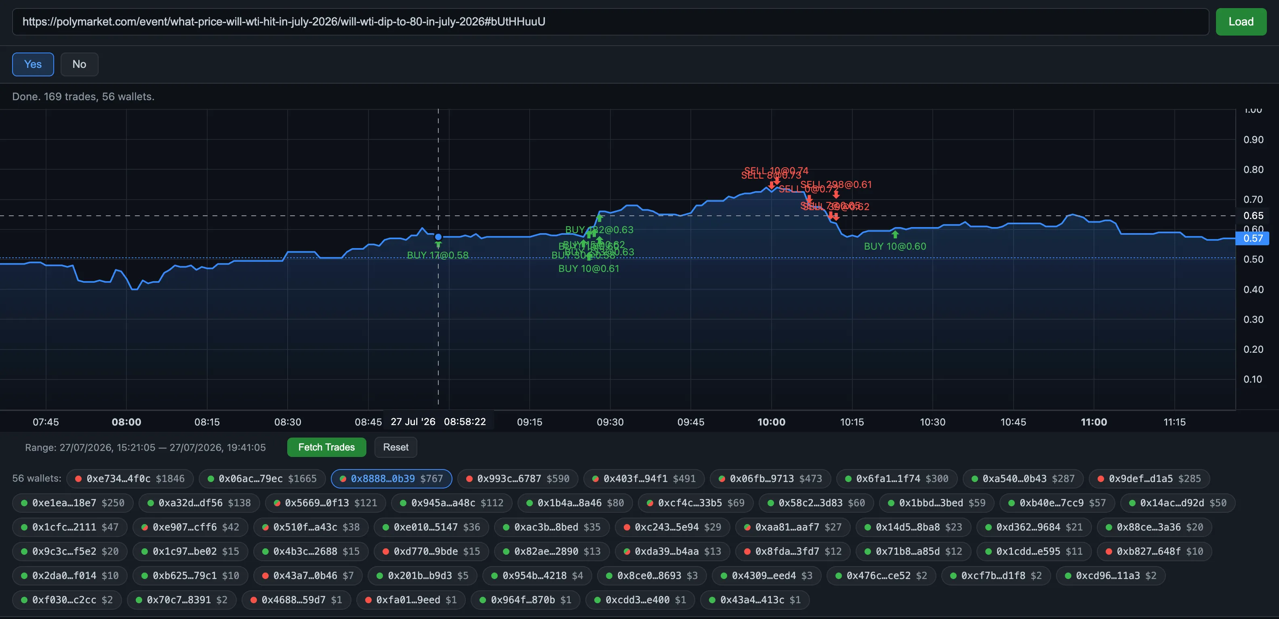Select wallet 0x1bbd…3bed $59 chip
Image resolution: width=1279 pixels, height=619 pixels.
coord(936,503)
